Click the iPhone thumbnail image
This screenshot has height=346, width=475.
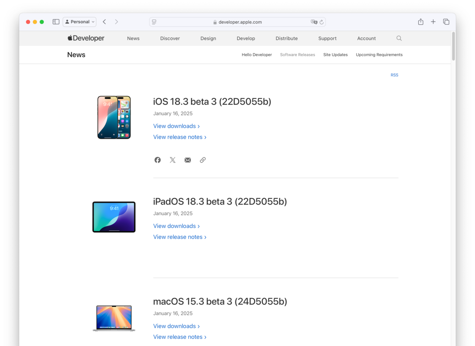pos(114,117)
